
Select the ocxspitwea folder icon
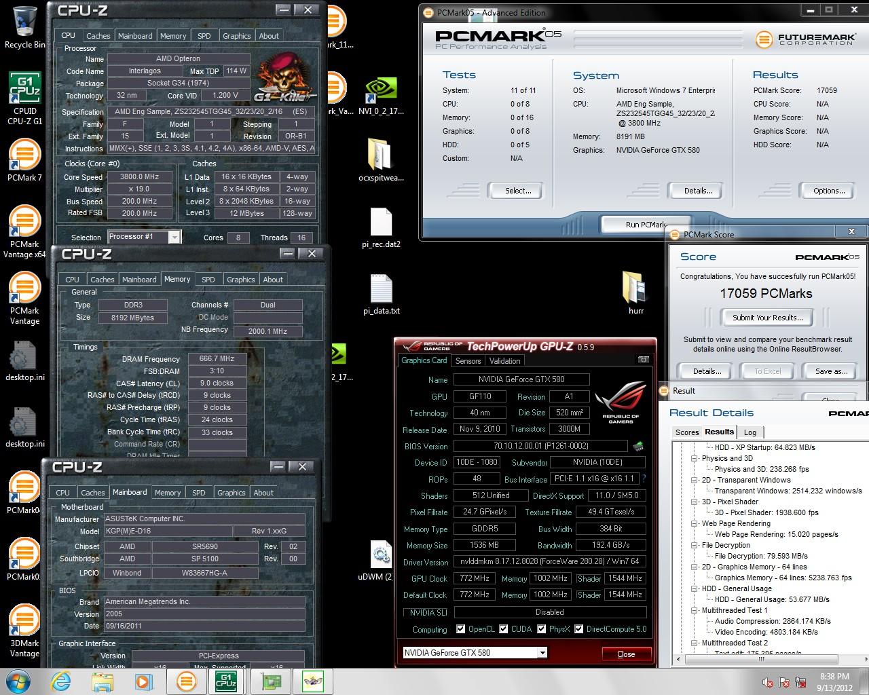(381, 161)
